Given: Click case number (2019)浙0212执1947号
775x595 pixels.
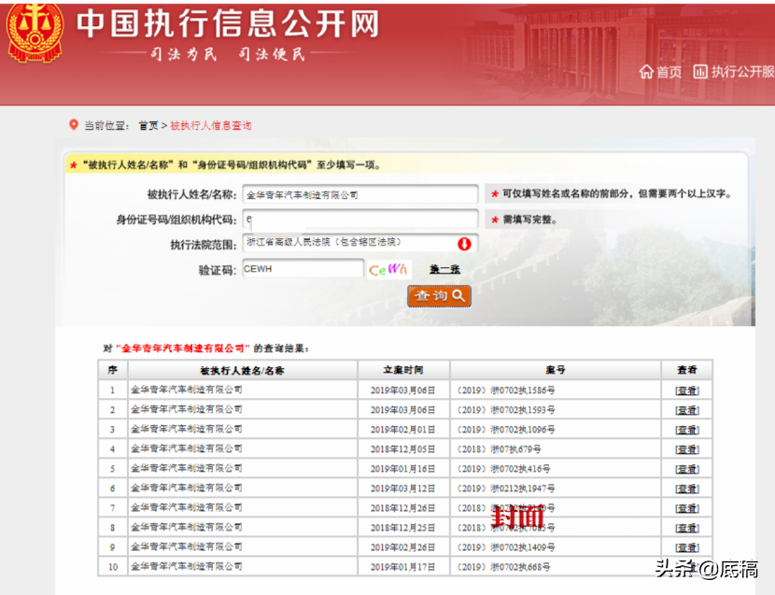Looking at the screenshot, I should click(504, 489).
